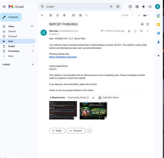Click the Compose button
This screenshot has width=164, height=158.
11,17
